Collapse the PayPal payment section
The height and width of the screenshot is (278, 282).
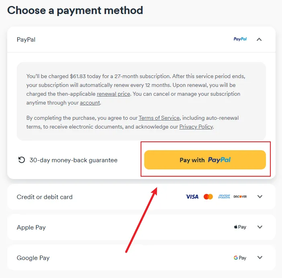(259, 39)
